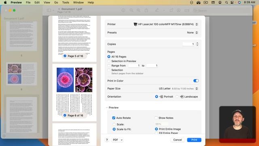
Task: Click the Page 6 of 16 preview thumbnail
Action: tap(74, 92)
